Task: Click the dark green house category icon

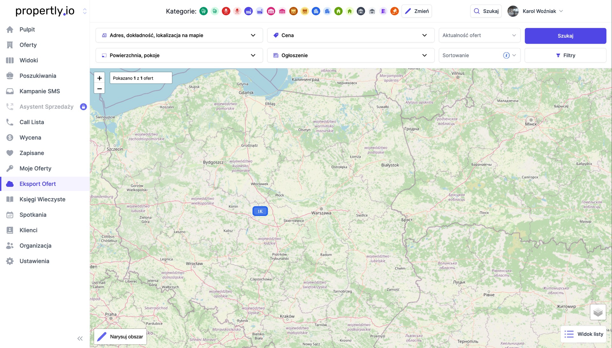Action: tap(339, 11)
